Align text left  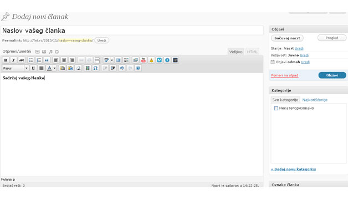pos(56,60)
